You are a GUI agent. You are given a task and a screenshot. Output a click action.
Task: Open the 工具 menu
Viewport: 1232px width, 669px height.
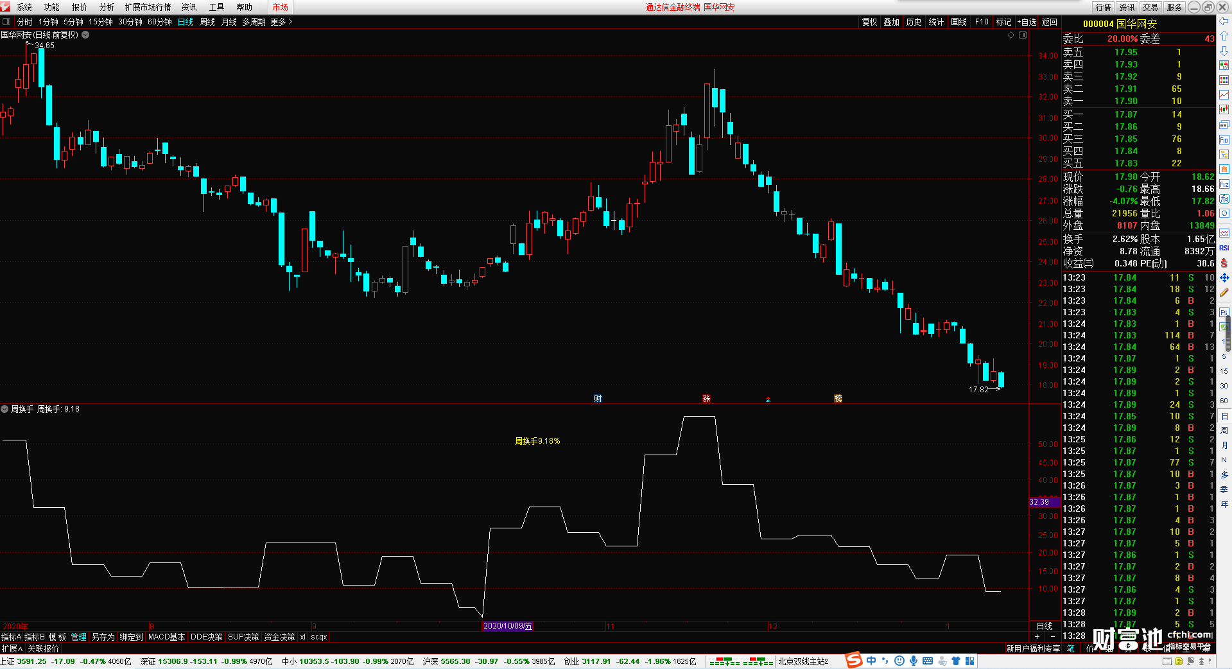[x=217, y=7]
